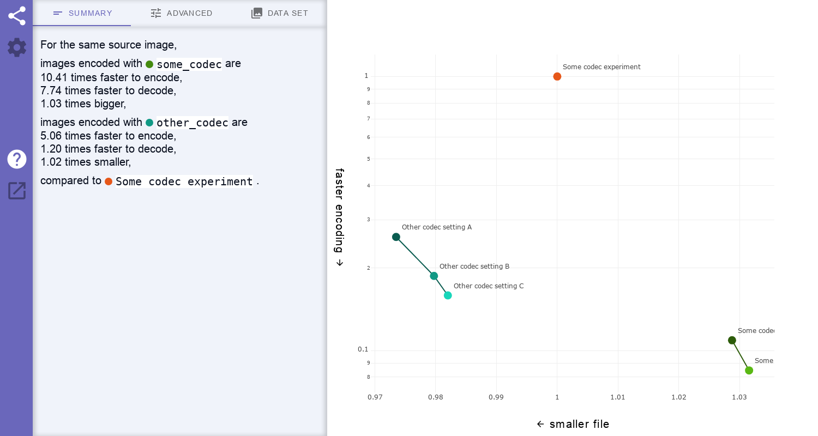Viewport: 818px width, 436px height.
Task: Open help with the question mark icon
Action: coord(17,159)
